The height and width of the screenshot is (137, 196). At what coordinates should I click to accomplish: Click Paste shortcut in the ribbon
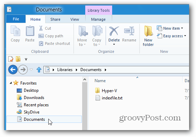pyautogui.click(x=54, y=43)
